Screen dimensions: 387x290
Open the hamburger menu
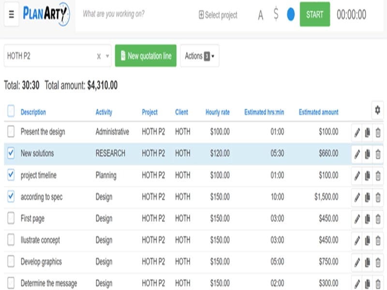[11, 14]
